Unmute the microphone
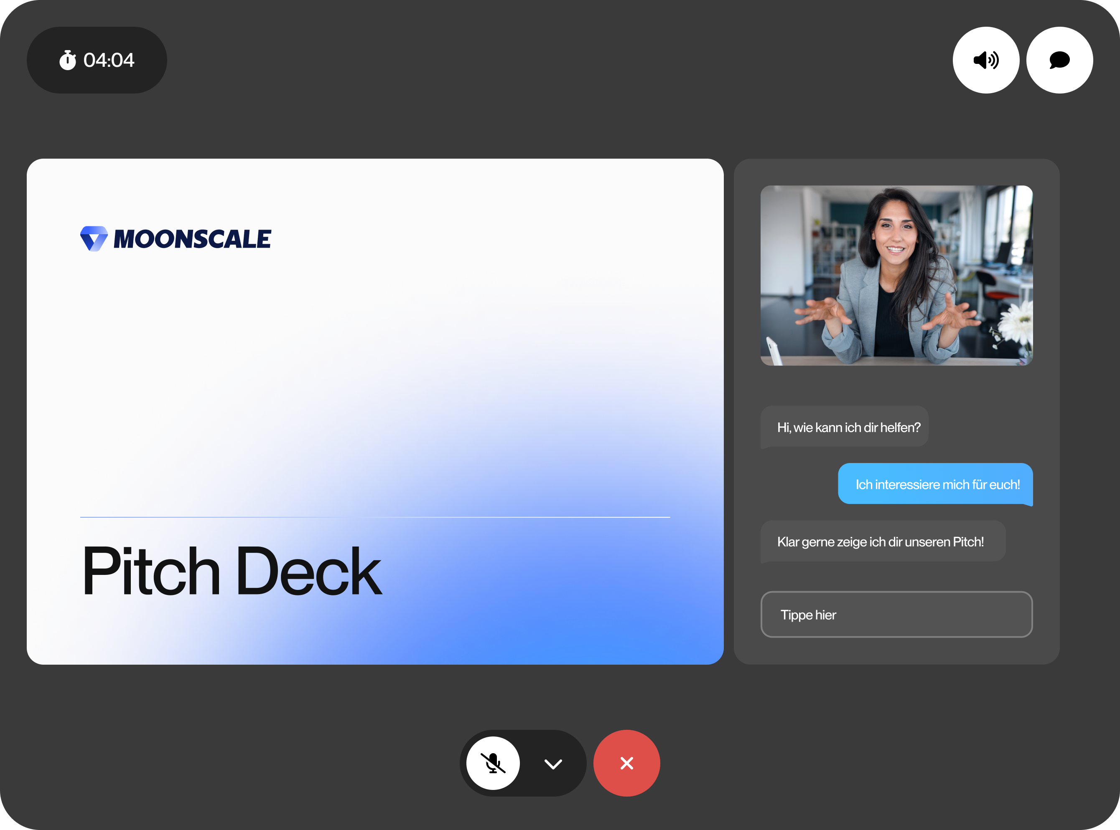1120x830 pixels. coord(493,763)
